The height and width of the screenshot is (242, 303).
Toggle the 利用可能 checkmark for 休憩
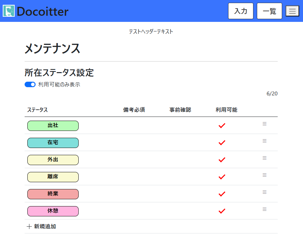(x=222, y=211)
